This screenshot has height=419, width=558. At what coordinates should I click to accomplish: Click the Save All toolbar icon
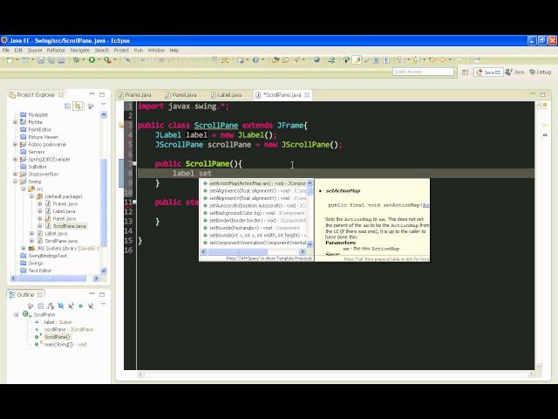(51, 60)
